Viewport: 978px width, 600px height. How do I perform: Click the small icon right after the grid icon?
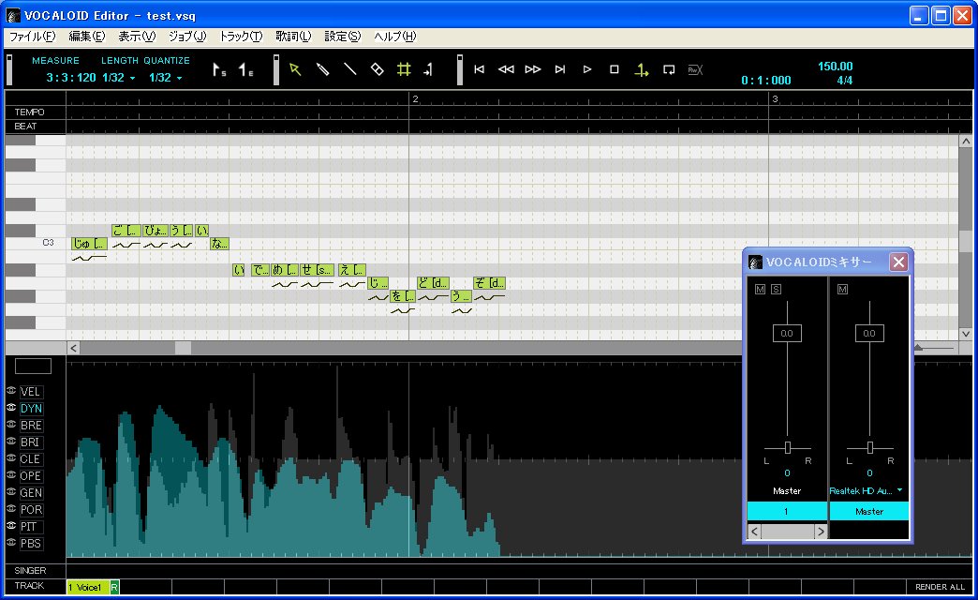428,69
